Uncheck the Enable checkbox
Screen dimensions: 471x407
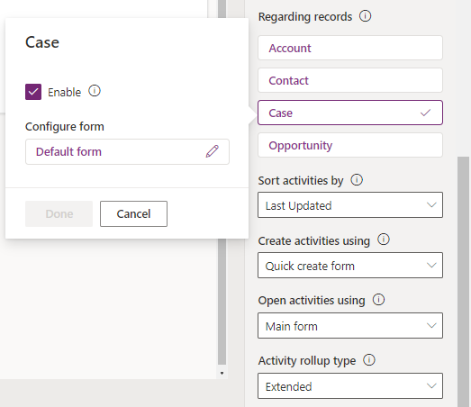click(33, 92)
